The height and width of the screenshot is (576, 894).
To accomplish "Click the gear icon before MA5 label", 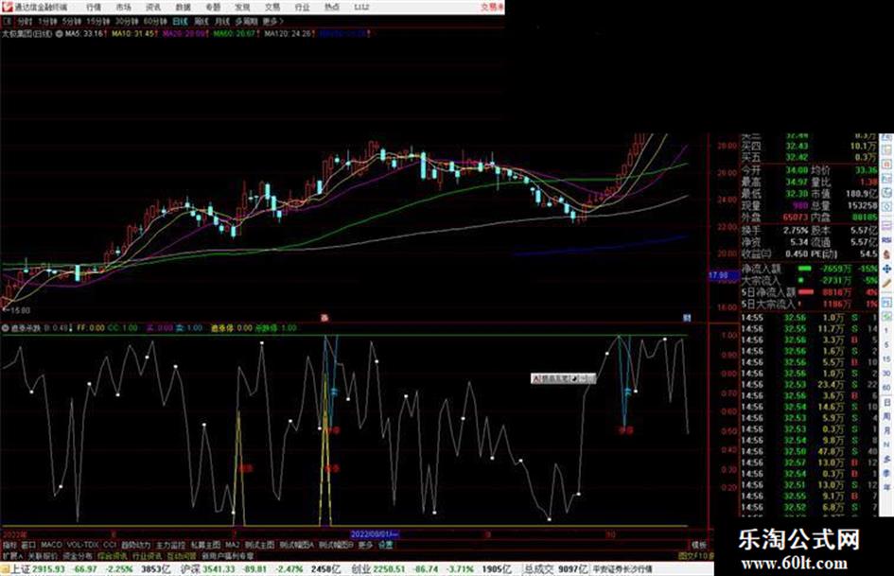I will [x=59, y=34].
